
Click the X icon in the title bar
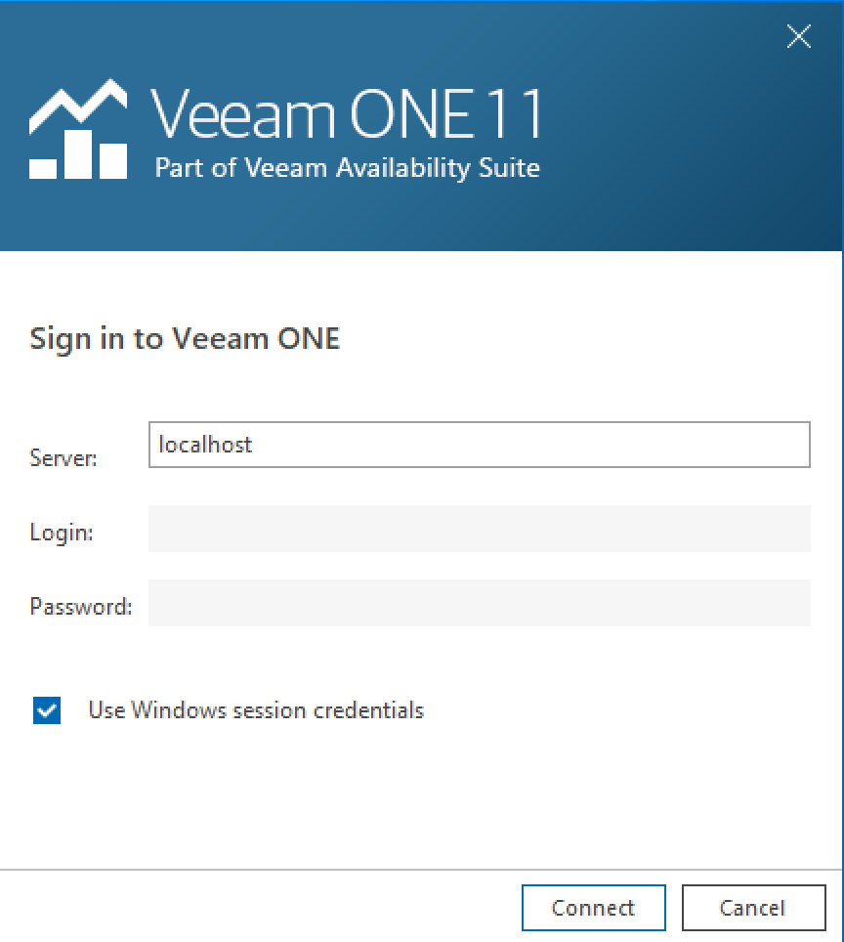[798, 36]
